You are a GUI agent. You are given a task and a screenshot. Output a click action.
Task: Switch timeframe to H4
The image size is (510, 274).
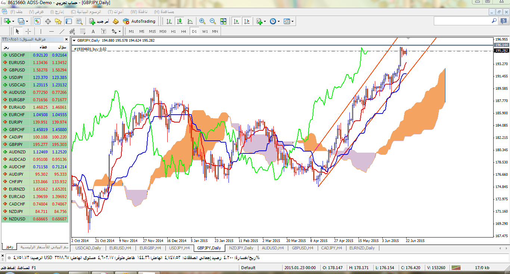click(x=184, y=31)
